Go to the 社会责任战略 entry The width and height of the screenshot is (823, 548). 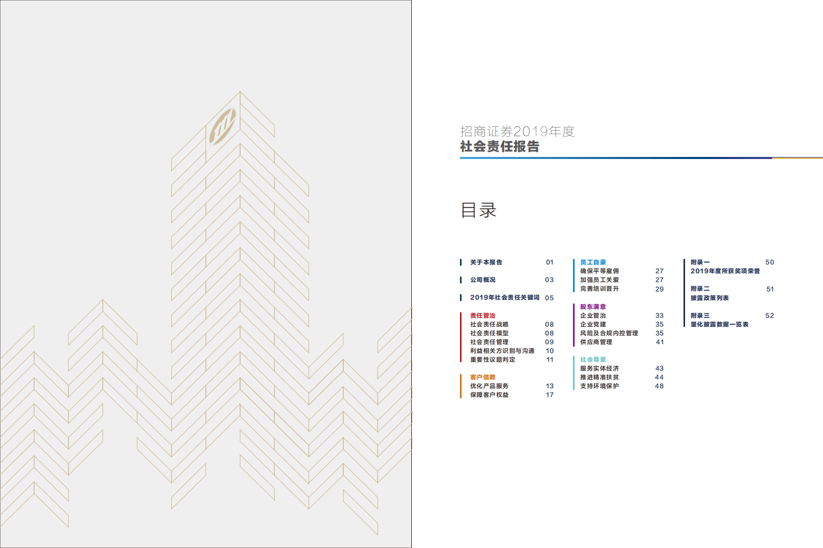(490, 324)
